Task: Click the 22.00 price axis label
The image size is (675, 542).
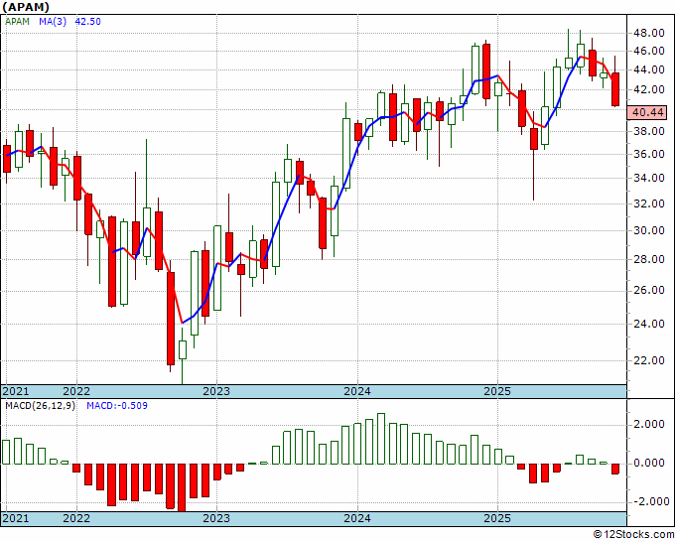Action: click(x=648, y=360)
